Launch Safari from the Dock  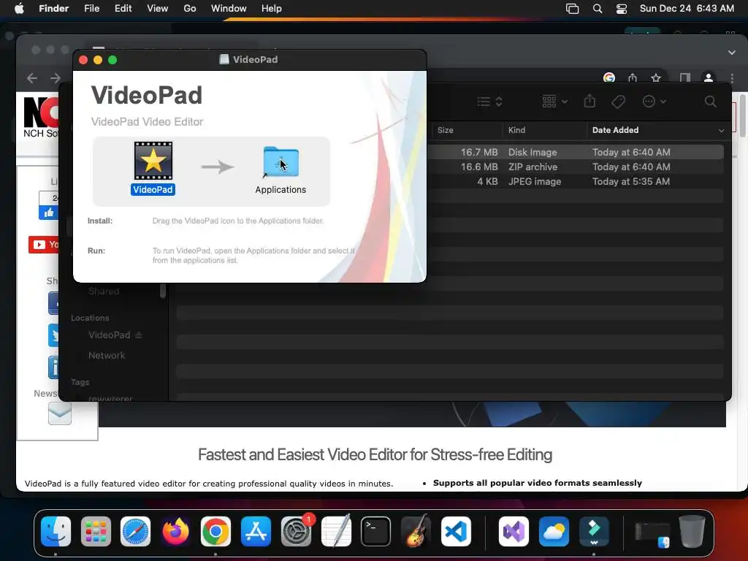pyautogui.click(x=135, y=532)
